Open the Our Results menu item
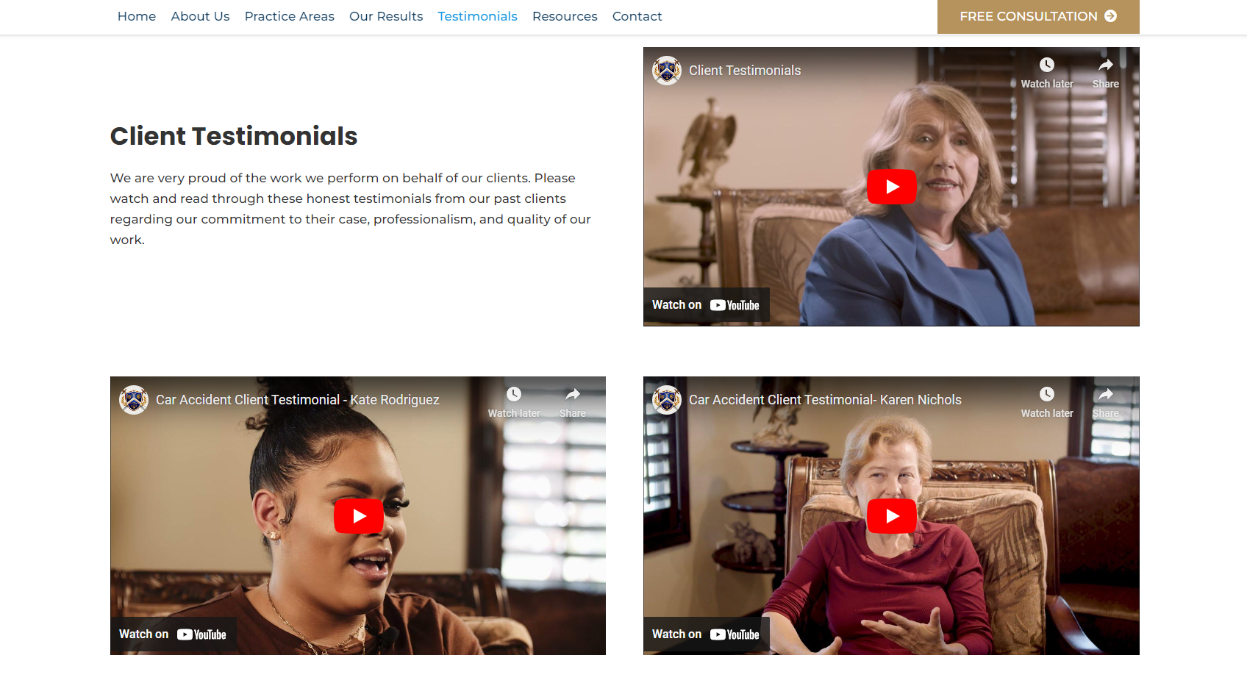Viewport: 1247px width, 683px height. (386, 16)
